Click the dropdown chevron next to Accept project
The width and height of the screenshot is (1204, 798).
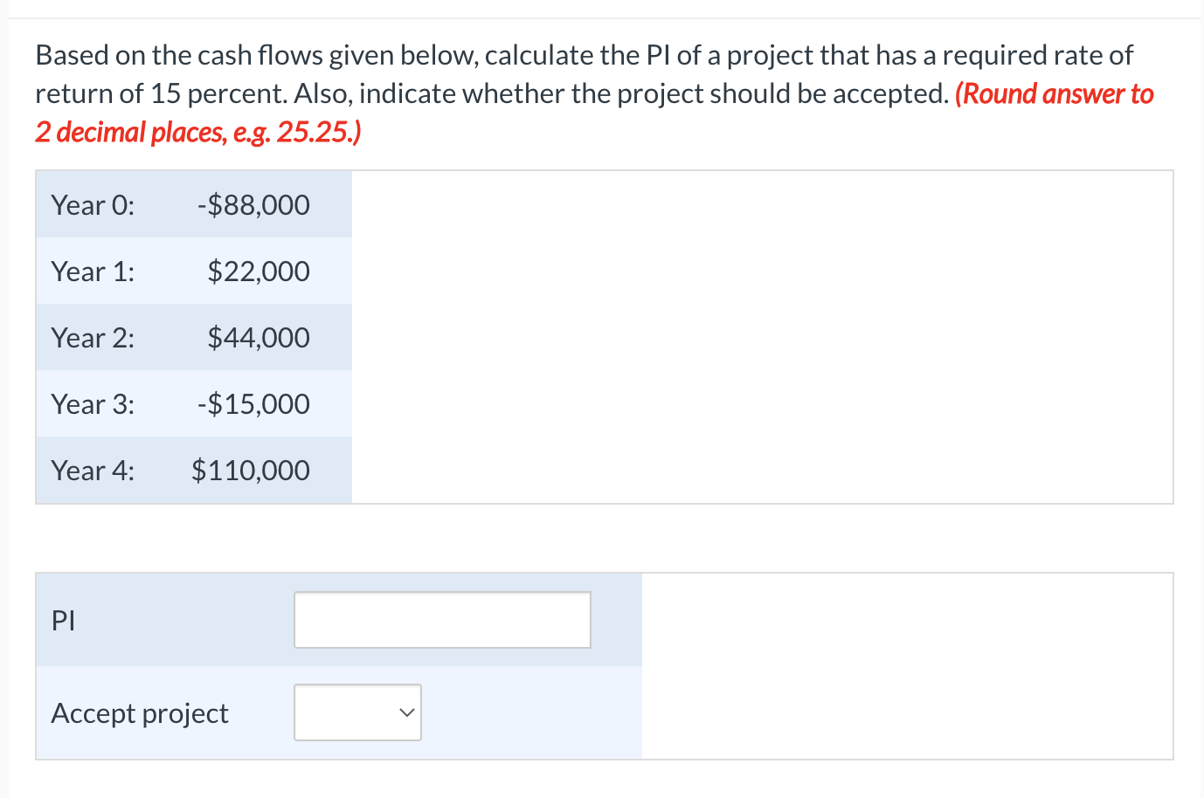(405, 712)
